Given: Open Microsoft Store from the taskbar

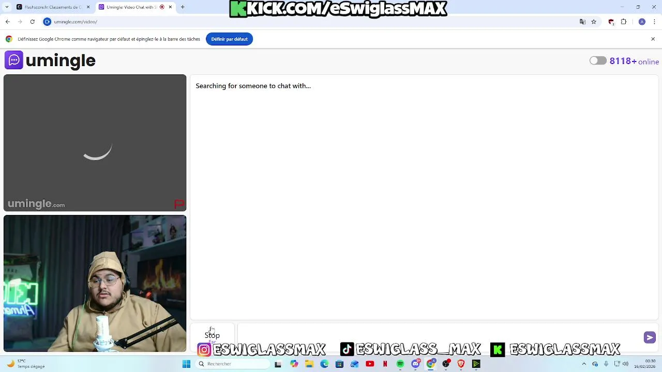Looking at the screenshot, I should pos(339,364).
